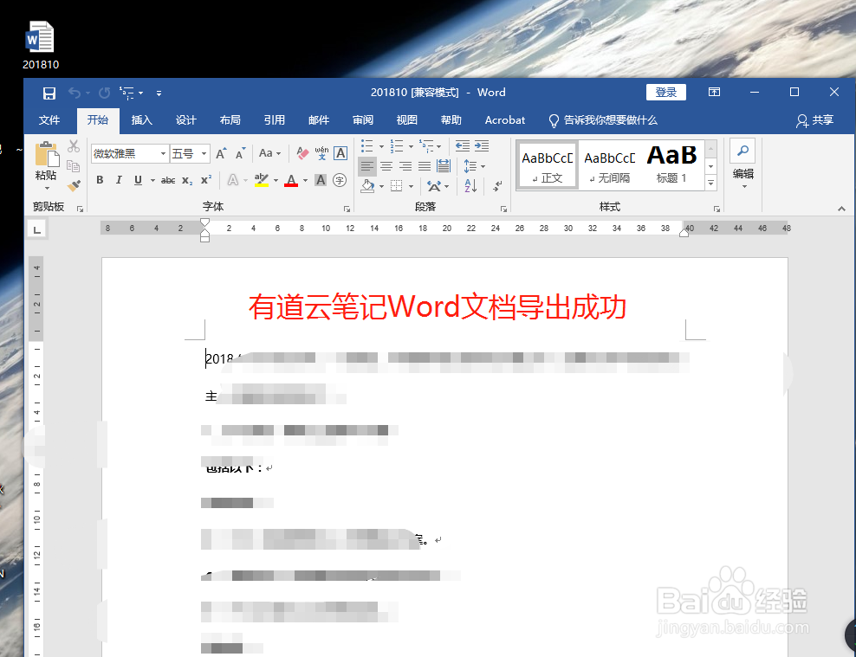Increase paragraph indent
The height and width of the screenshot is (657, 856).
(x=482, y=145)
